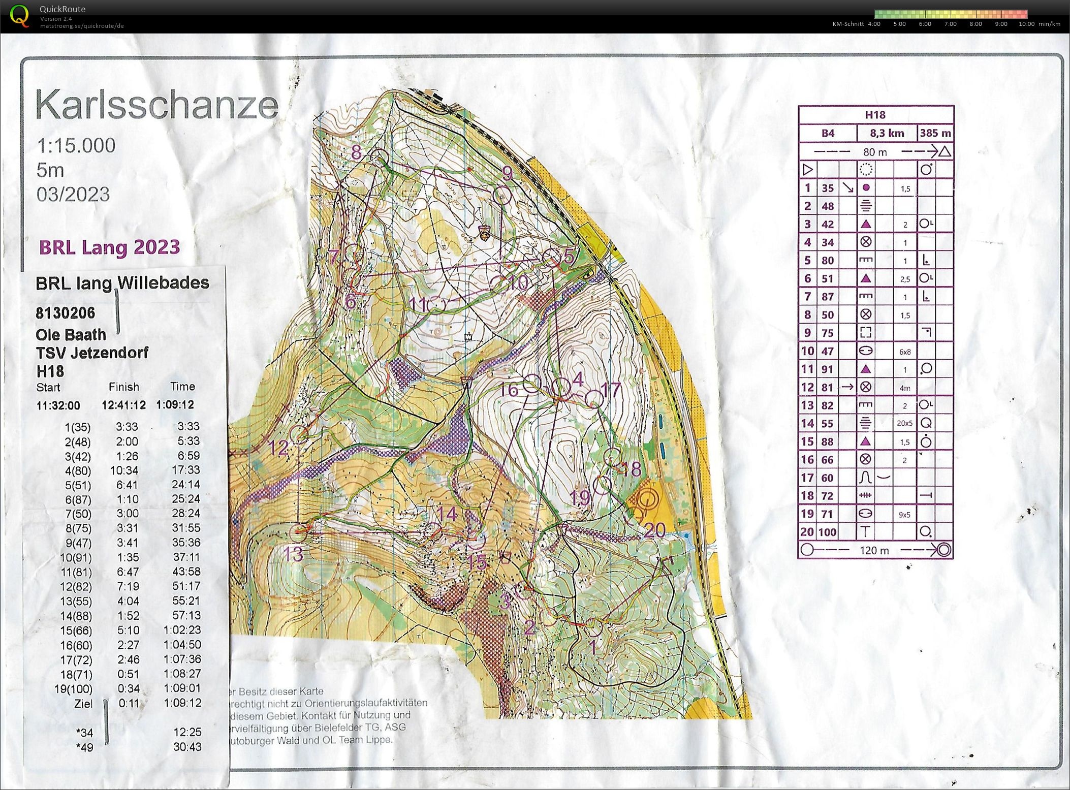Open the matstroeng.se/quickroute/de link

point(82,26)
